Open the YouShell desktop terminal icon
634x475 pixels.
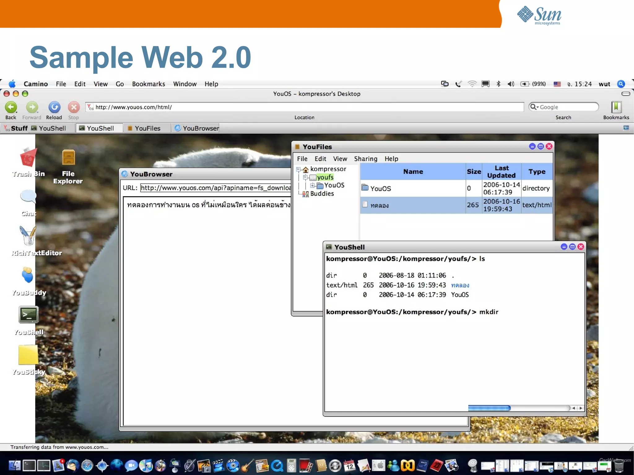(28, 315)
